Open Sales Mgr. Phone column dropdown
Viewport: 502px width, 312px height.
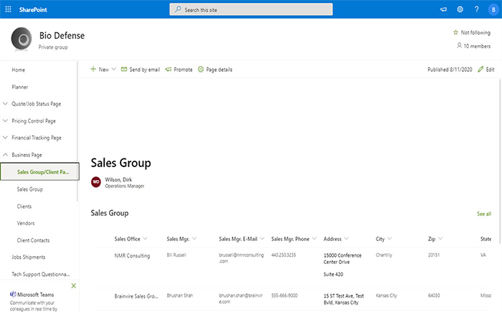[x=314, y=238]
